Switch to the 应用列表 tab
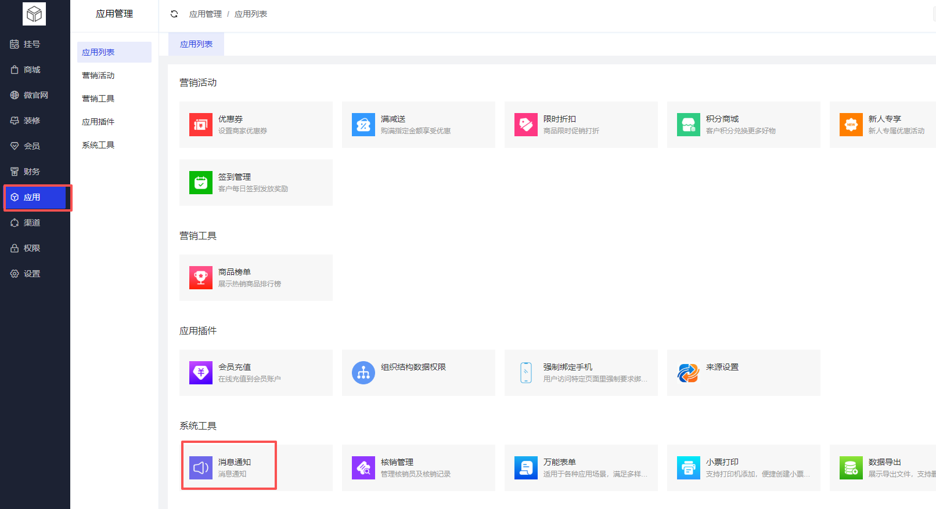The width and height of the screenshot is (936, 509). point(196,44)
